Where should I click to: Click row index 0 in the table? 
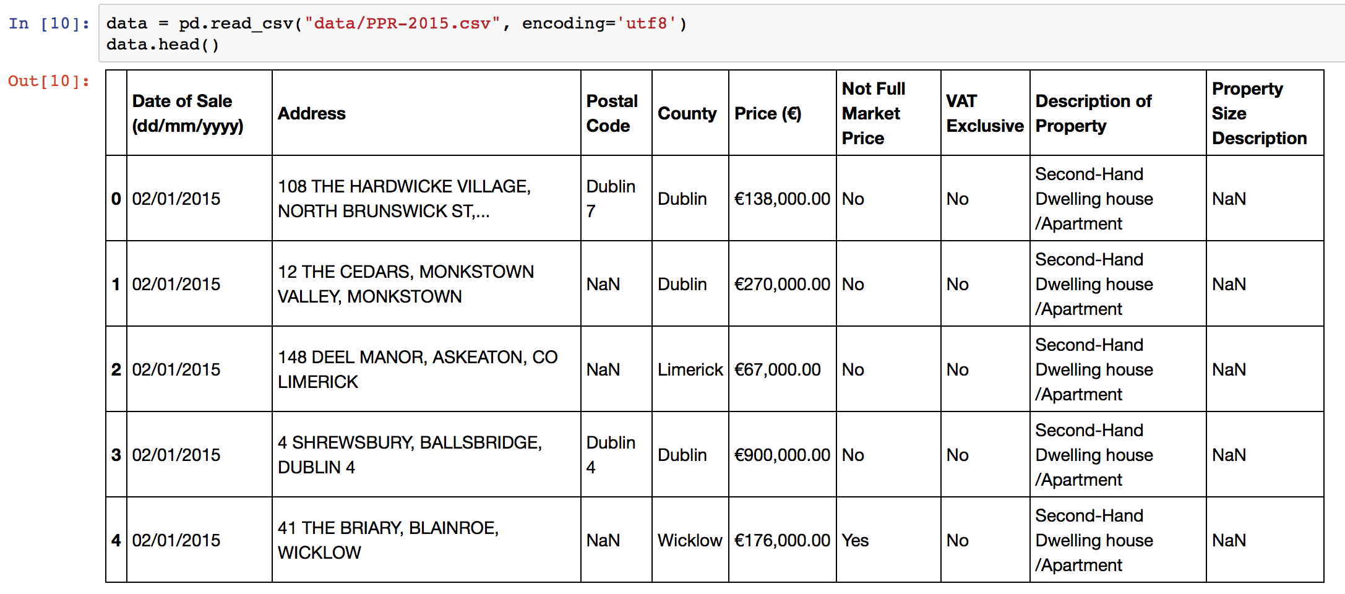pyautogui.click(x=116, y=199)
